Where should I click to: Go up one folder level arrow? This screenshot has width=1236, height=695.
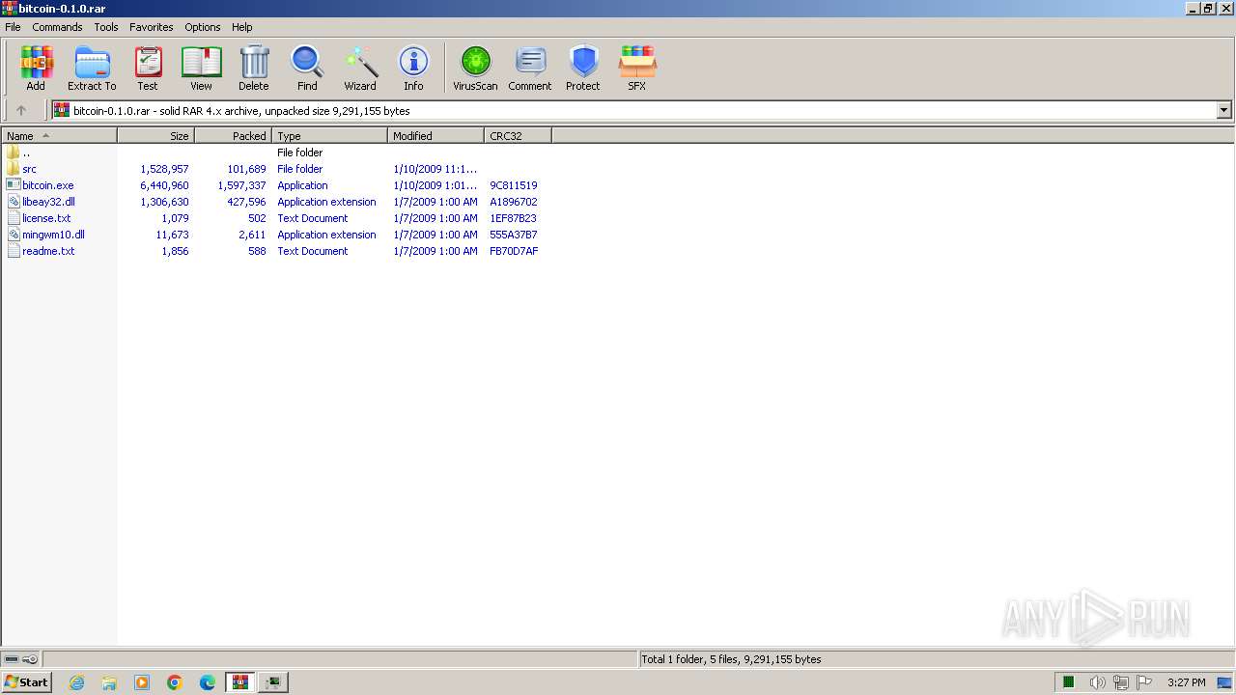[x=21, y=110]
